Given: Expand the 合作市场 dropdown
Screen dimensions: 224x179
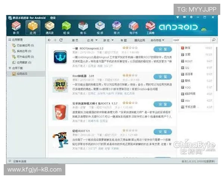Looking at the screenshot, I should (x=157, y=40).
